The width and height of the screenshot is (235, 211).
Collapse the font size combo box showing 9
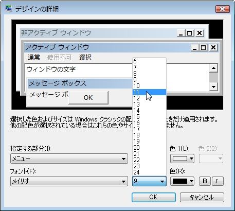click(149, 181)
